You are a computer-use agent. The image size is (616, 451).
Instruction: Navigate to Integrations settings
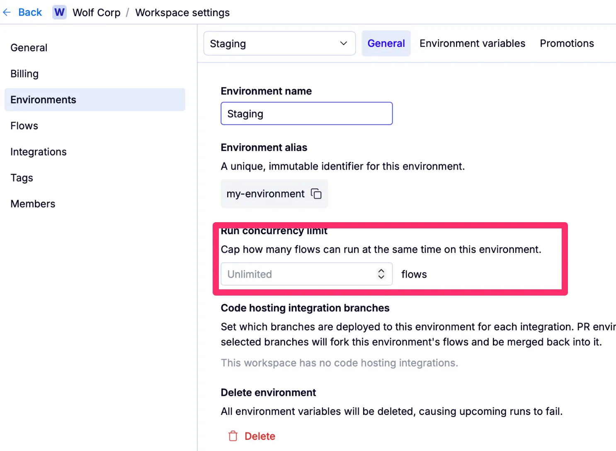tap(39, 152)
